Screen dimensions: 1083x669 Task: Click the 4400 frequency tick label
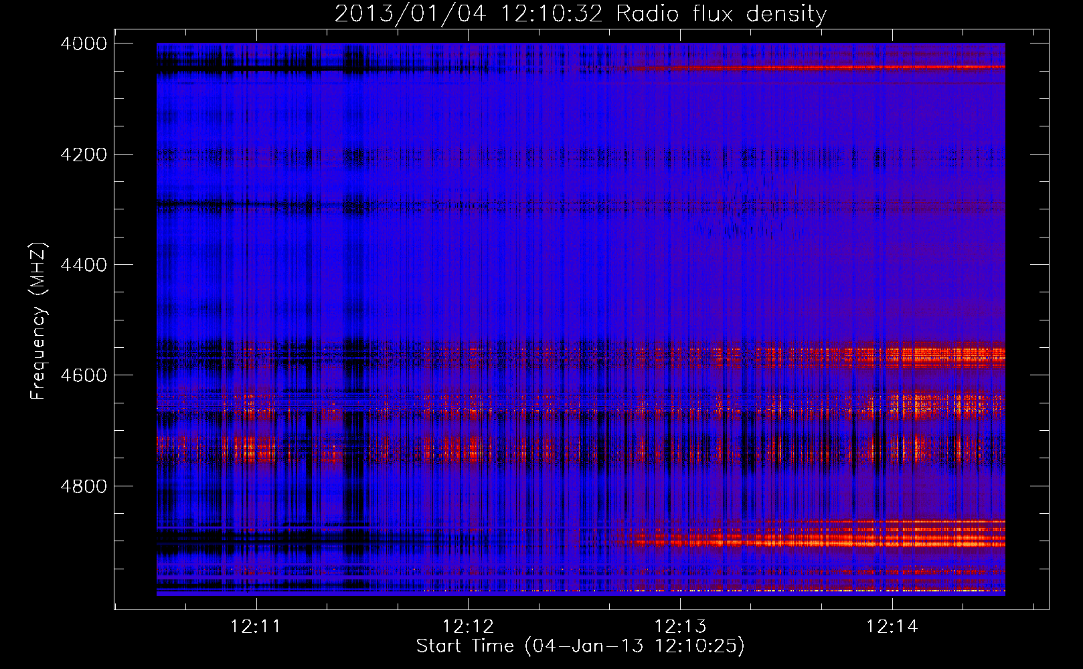[84, 265]
